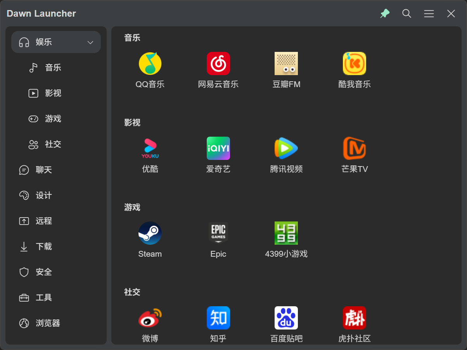The image size is (467, 350).
Task: Open the hamburger menu icon
Action: pos(429,14)
